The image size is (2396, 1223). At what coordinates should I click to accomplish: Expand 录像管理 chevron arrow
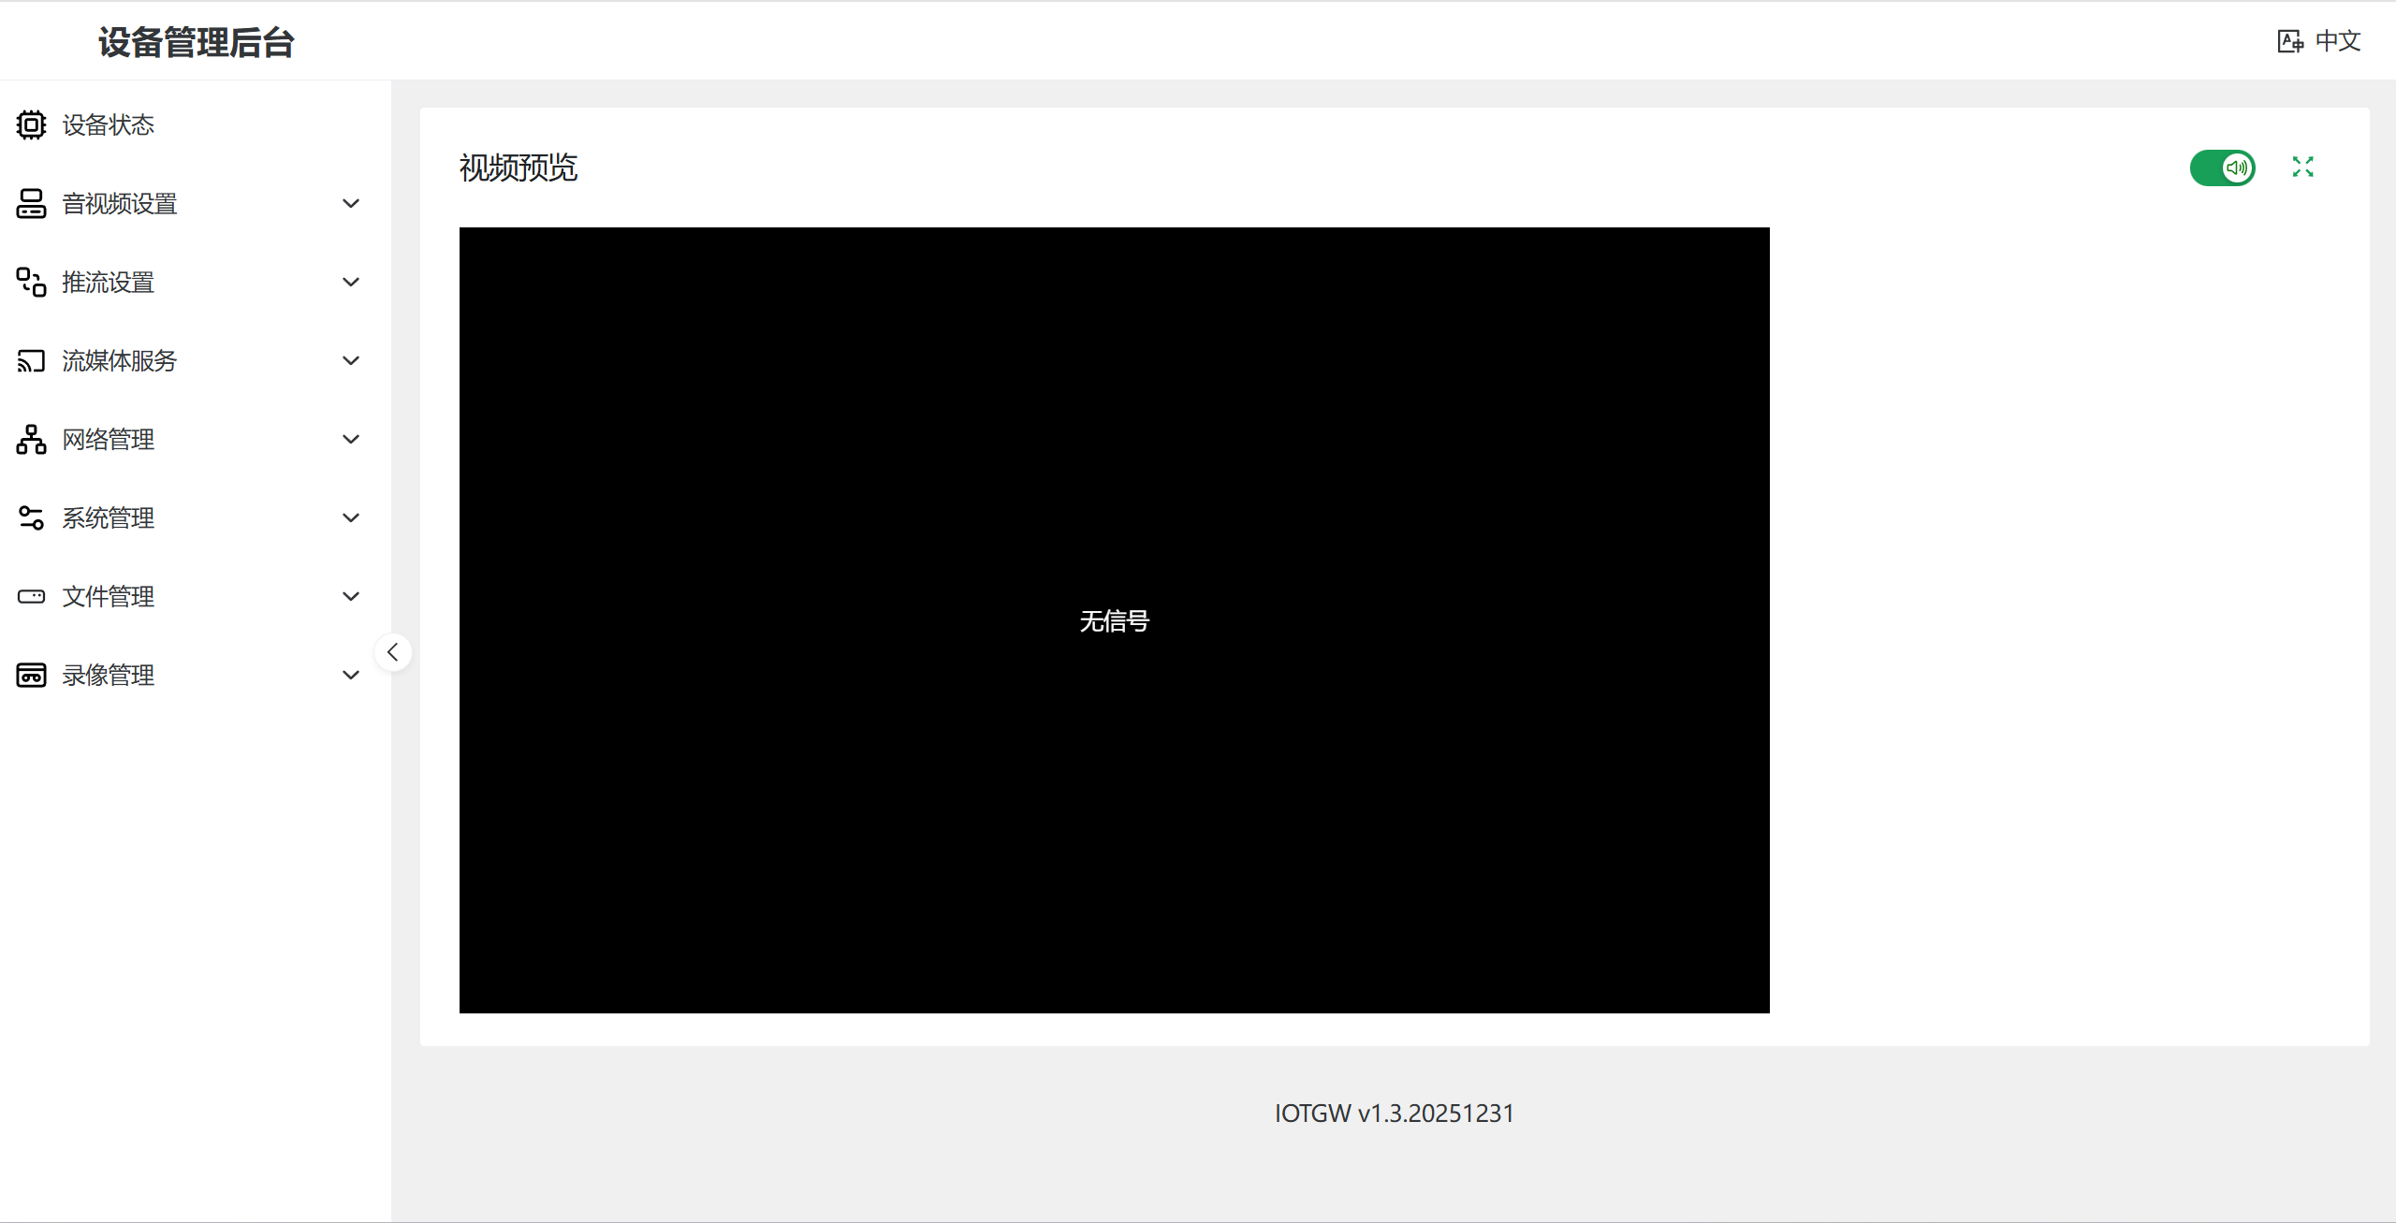(x=351, y=675)
